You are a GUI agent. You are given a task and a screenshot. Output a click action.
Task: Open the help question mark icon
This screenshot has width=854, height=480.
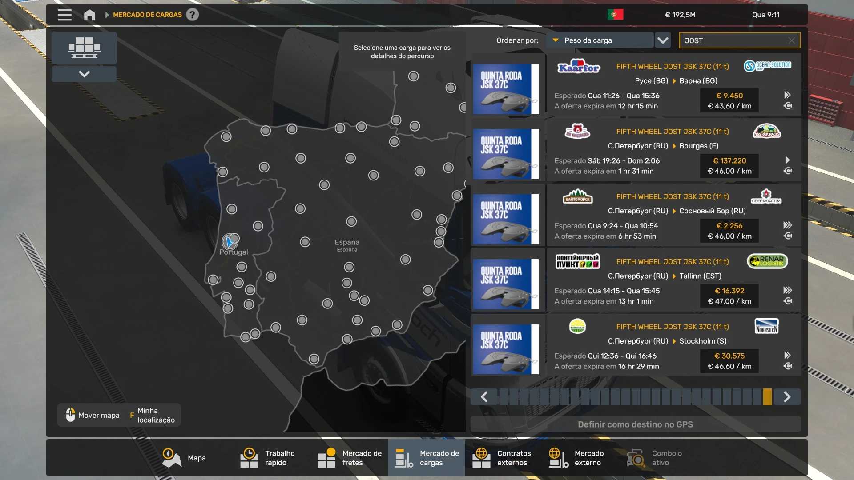point(192,15)
